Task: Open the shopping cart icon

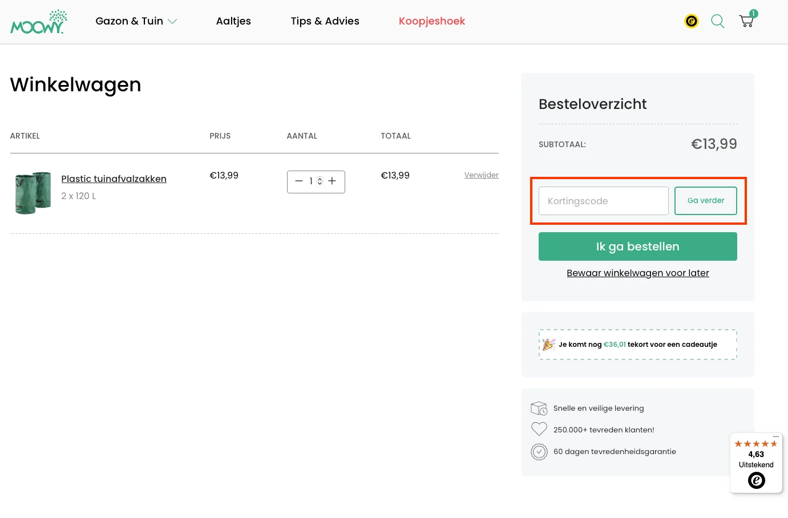Action: pyautogui.click(x=746, y=21)
